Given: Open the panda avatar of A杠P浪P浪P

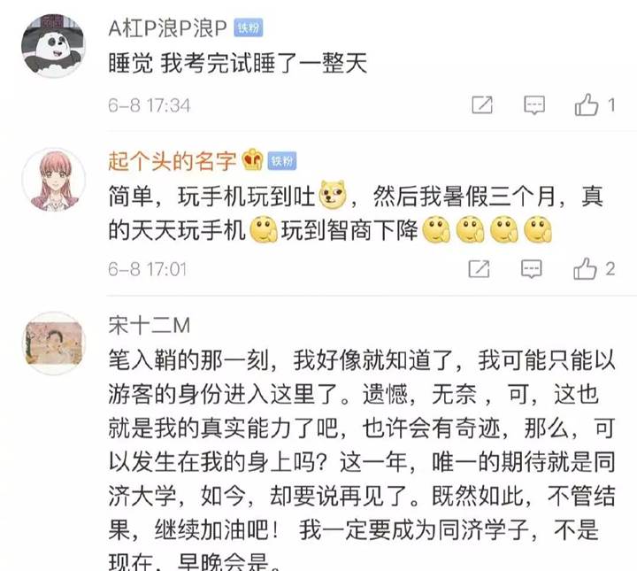Looking at the screenshot, I should pos(53,46).
